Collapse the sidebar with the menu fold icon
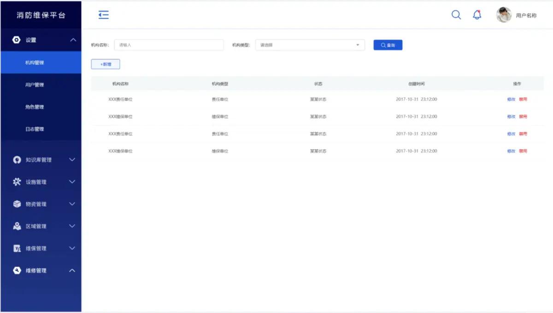The height and width of the screenshot is (313, 553). pos(104,15)
